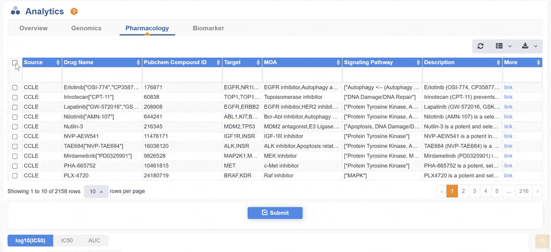The width and height of the screenshot is (551, 252).
Task: Open the rows per page dropdown
Action: point(96,192)
